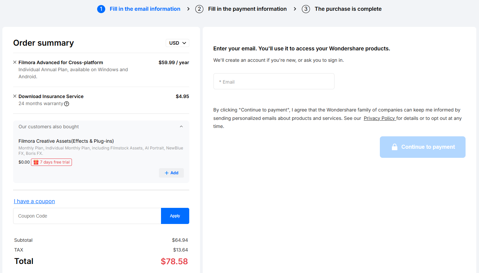Click the lock icon on payment button
Screen dimensions: 479x273
[395, 147]
